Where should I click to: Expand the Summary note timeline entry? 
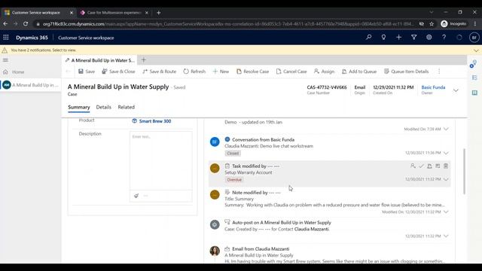446,212
